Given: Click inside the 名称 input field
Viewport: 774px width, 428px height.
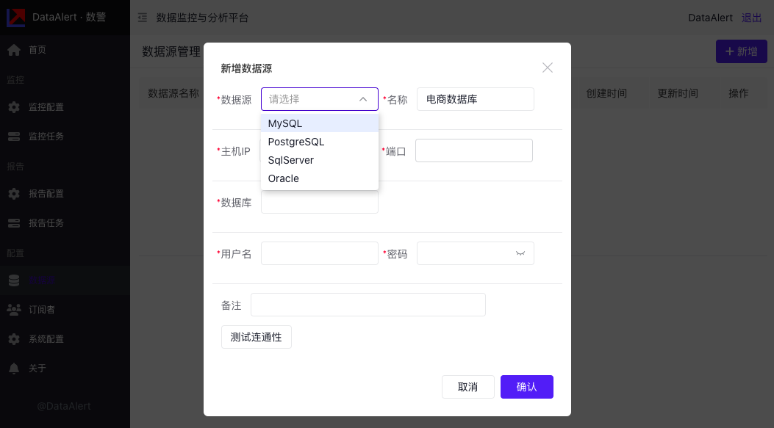Looking at the screenshot, I should point(475,98).
